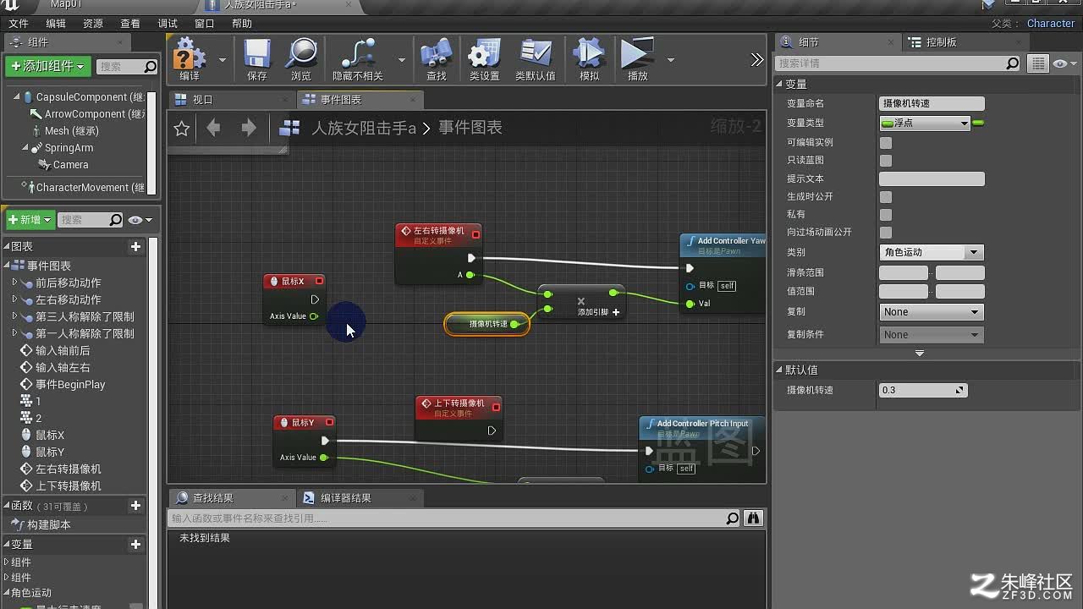Click the 编译 compile toolbar icon
This screenshot has width=1083, height=609.
pos(190,58)
